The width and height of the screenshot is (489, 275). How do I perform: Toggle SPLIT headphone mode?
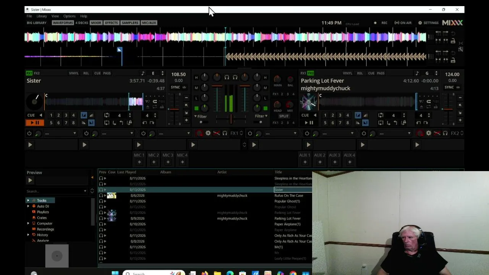pyautogui.click(x=284, y=116)
